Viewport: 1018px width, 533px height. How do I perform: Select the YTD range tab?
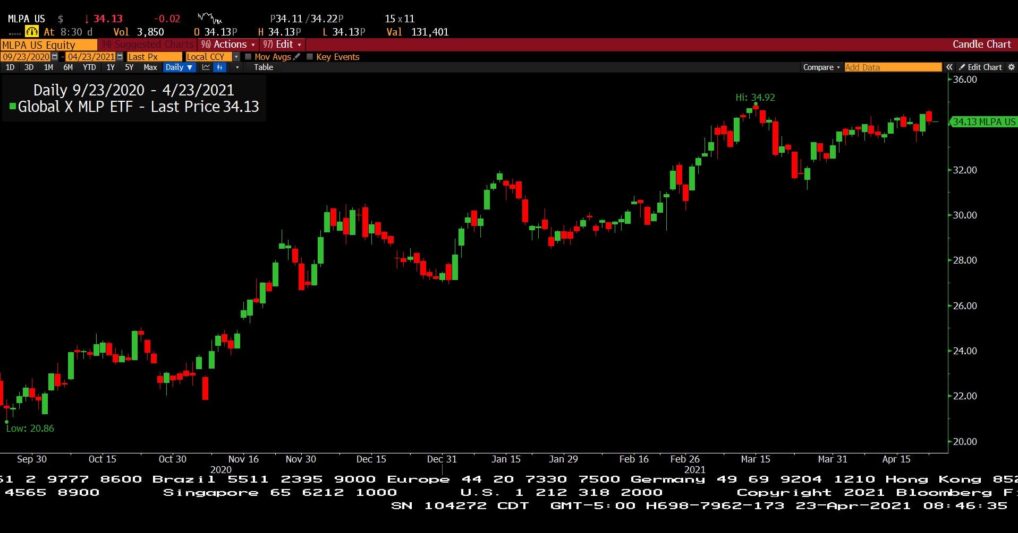pos(89,67)
